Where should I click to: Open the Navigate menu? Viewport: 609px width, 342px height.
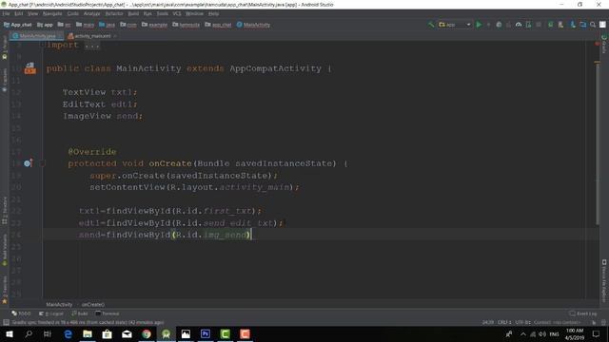[52, 13]
